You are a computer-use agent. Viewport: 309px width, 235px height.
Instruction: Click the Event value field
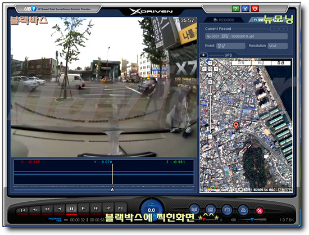pos(230,46)
